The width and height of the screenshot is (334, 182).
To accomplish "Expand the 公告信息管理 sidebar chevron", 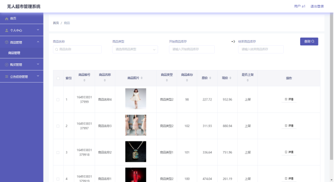I will pos(38,76).
